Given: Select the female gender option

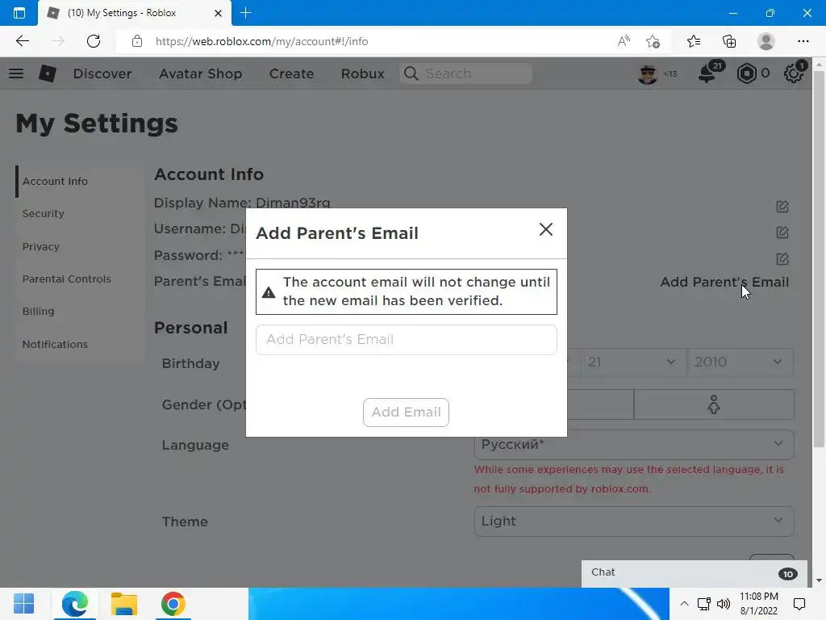Looking at the screenshot, I should pyautogui.click(x=714, y=405).
